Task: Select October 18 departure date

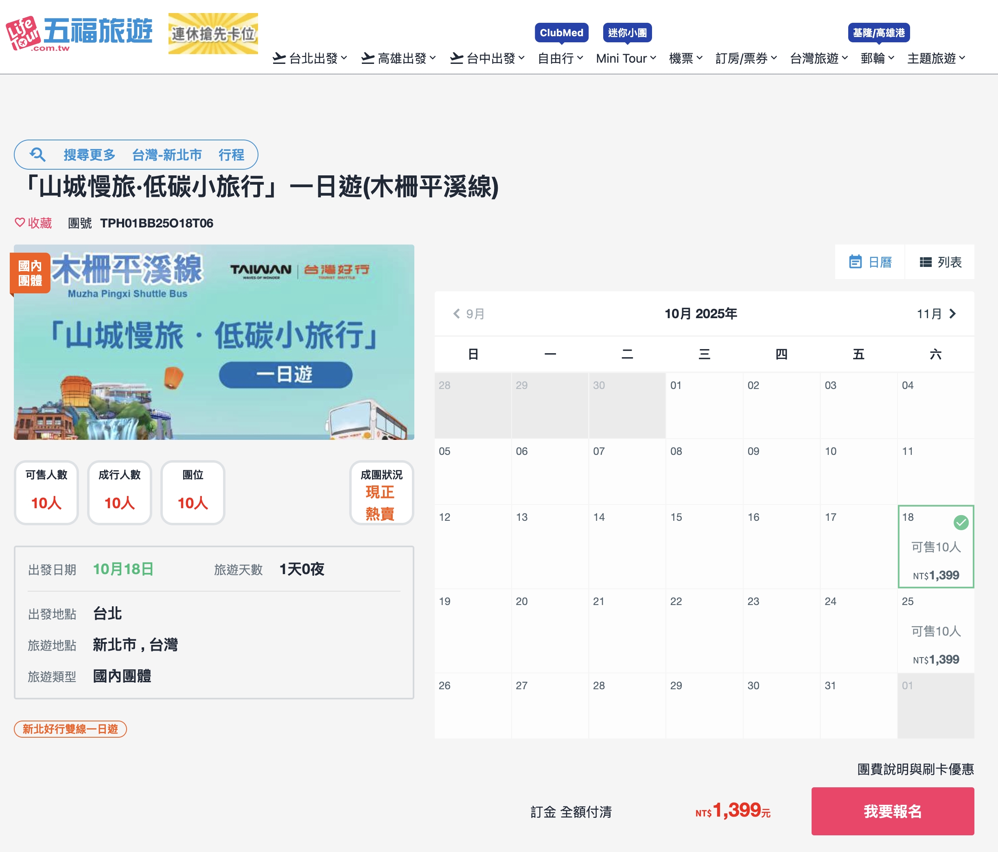Action: pos(935,546)
